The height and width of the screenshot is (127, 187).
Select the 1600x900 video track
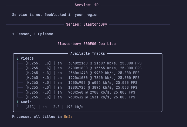(81, 83)
